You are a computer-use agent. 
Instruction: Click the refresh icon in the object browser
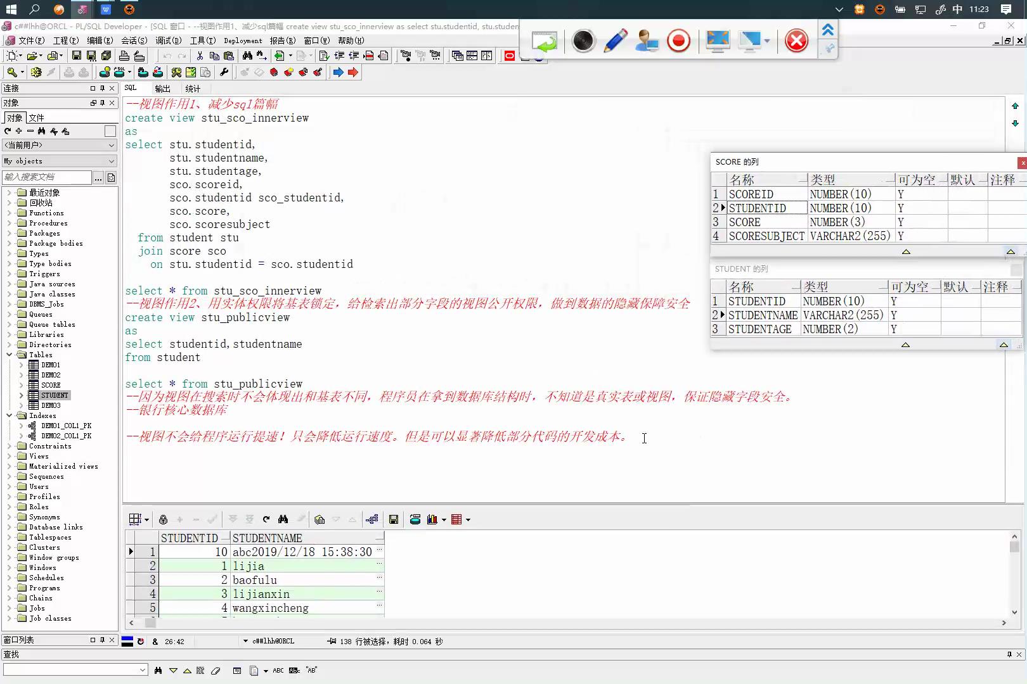click(8, 131)
